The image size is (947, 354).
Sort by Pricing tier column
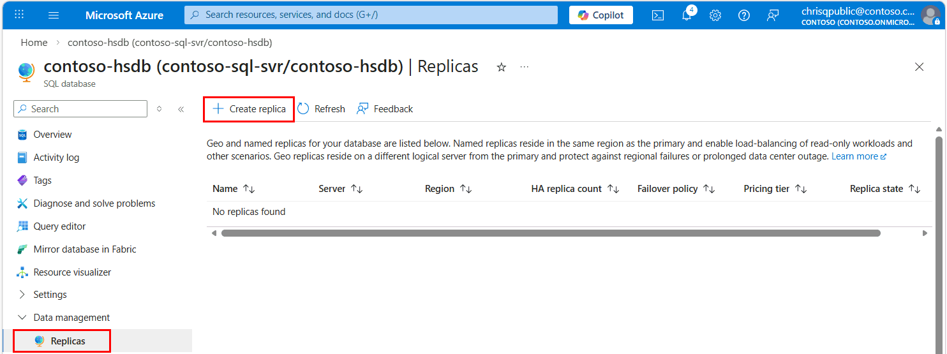click(x=775, y=189)
